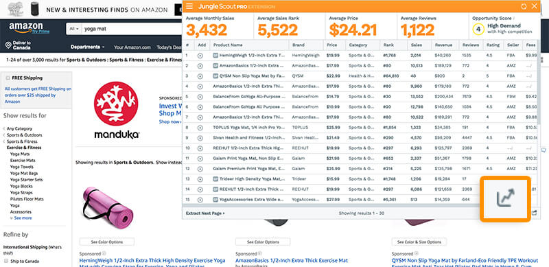Screen dimensions: 549x267
Task: Click add icon for row 10 REEHUT
Action: click(x=200, y=148)
